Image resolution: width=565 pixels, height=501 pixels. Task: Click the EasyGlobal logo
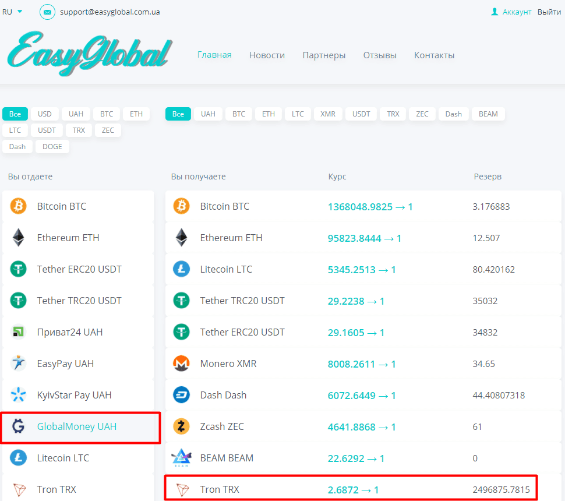click(87, 54)
